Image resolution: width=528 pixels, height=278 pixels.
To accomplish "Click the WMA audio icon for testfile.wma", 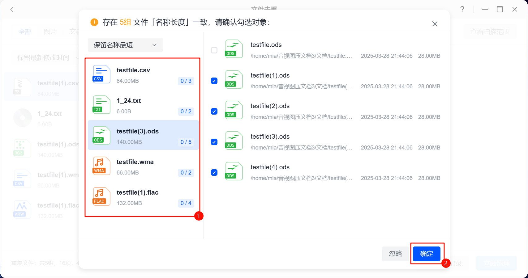I will coord(101,166).
